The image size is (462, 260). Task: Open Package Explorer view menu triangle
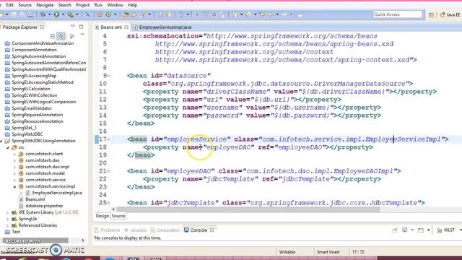[82, 35]
